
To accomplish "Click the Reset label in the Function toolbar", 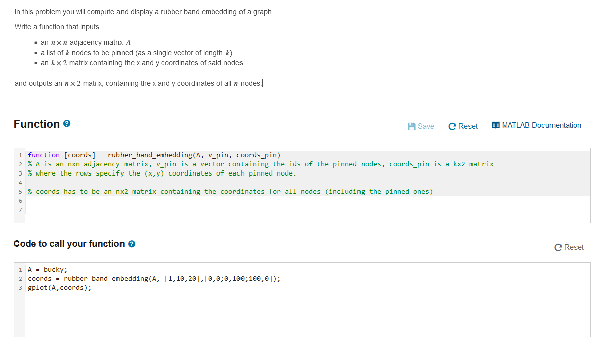I will pyautogui.click(x=467, y=126).
